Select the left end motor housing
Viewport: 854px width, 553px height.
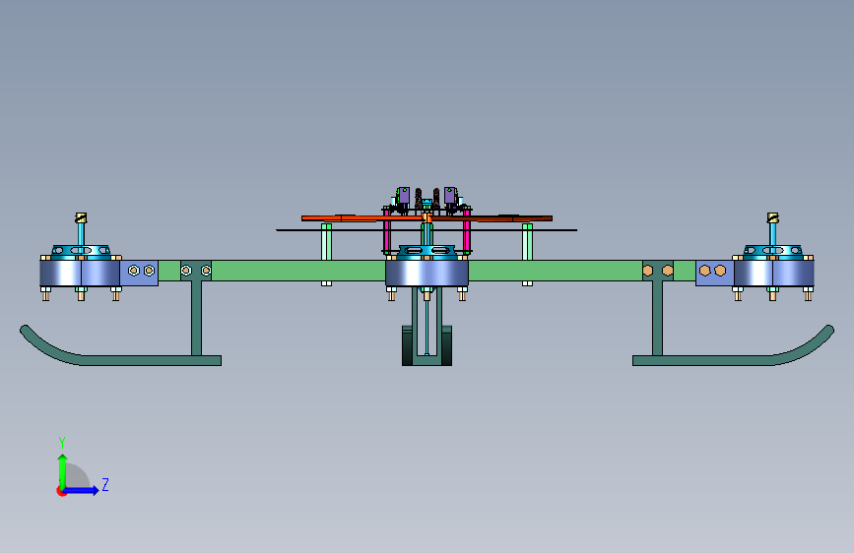coord(80,273)
